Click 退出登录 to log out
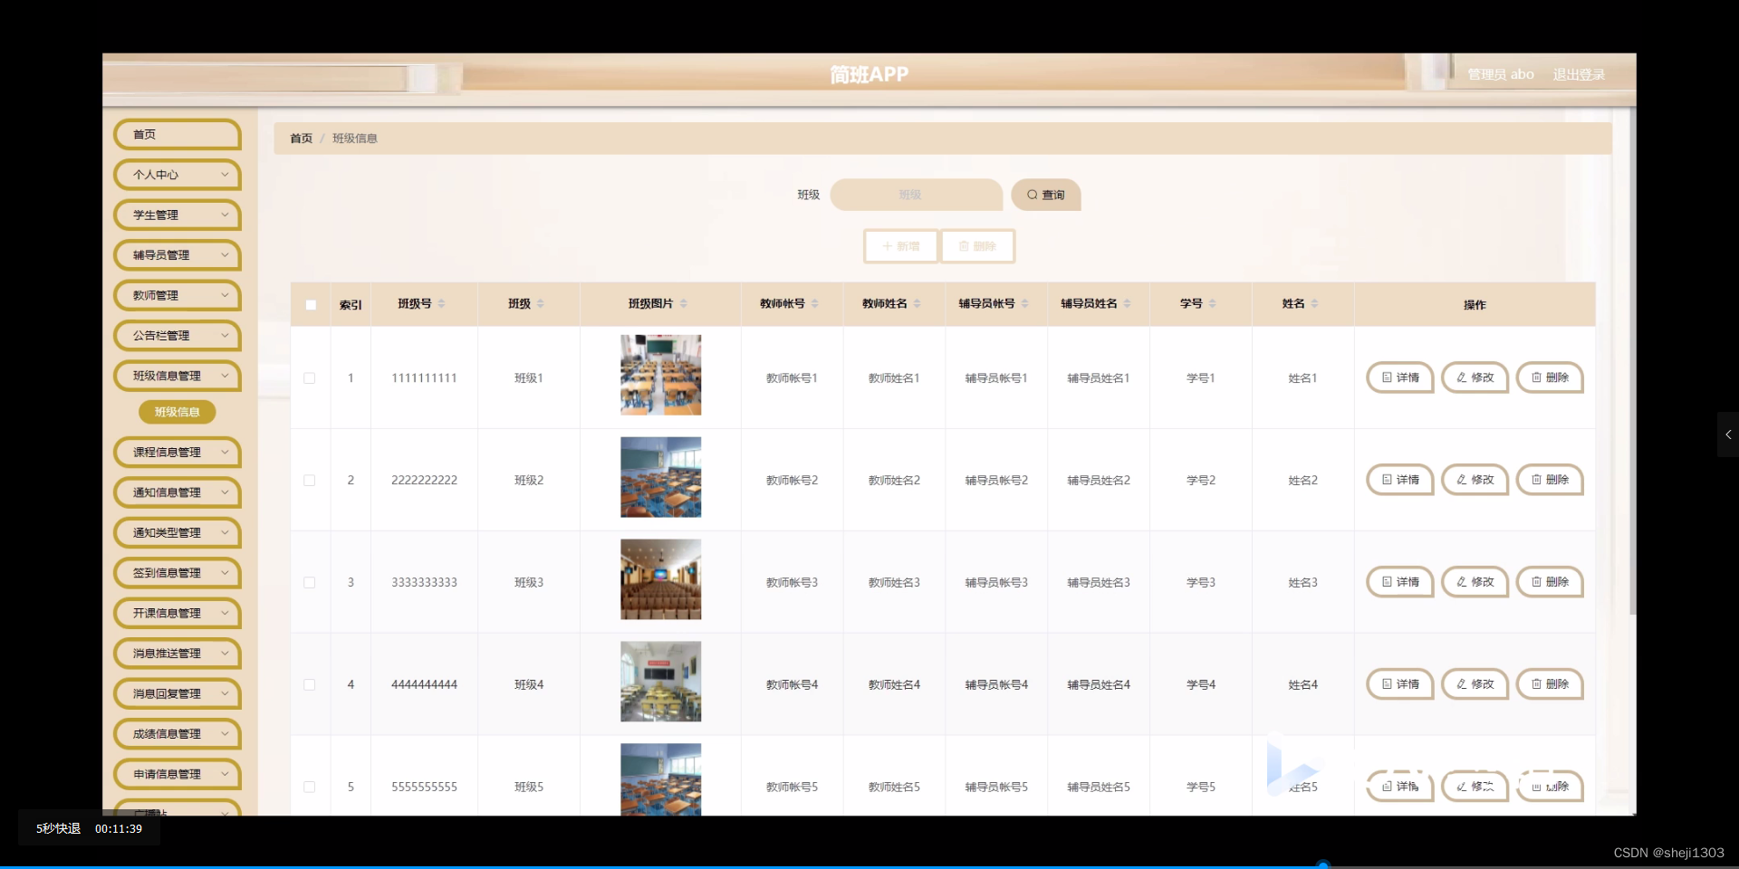Viewport: 1739px width, 869px height. [x=1579, y=74]
